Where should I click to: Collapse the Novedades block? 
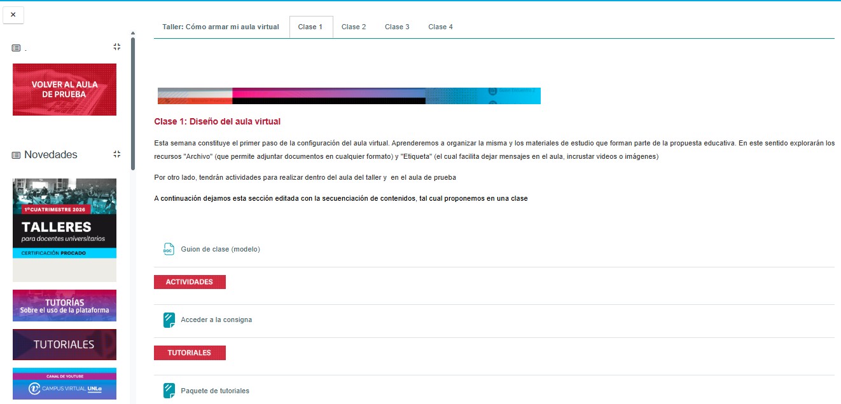[116, 154]
